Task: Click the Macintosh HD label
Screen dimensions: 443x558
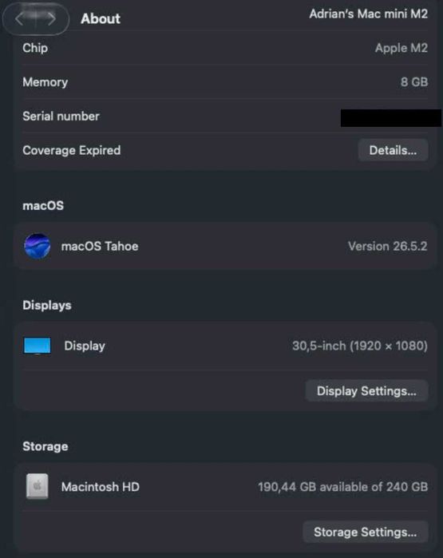Action: [x=101, y=486]
